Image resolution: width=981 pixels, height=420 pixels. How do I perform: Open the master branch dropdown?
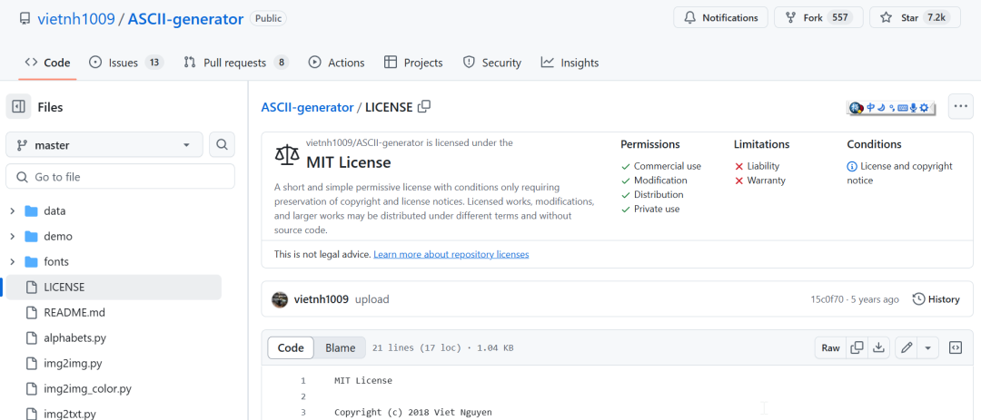pyautogui.click(x=104, y=145)
